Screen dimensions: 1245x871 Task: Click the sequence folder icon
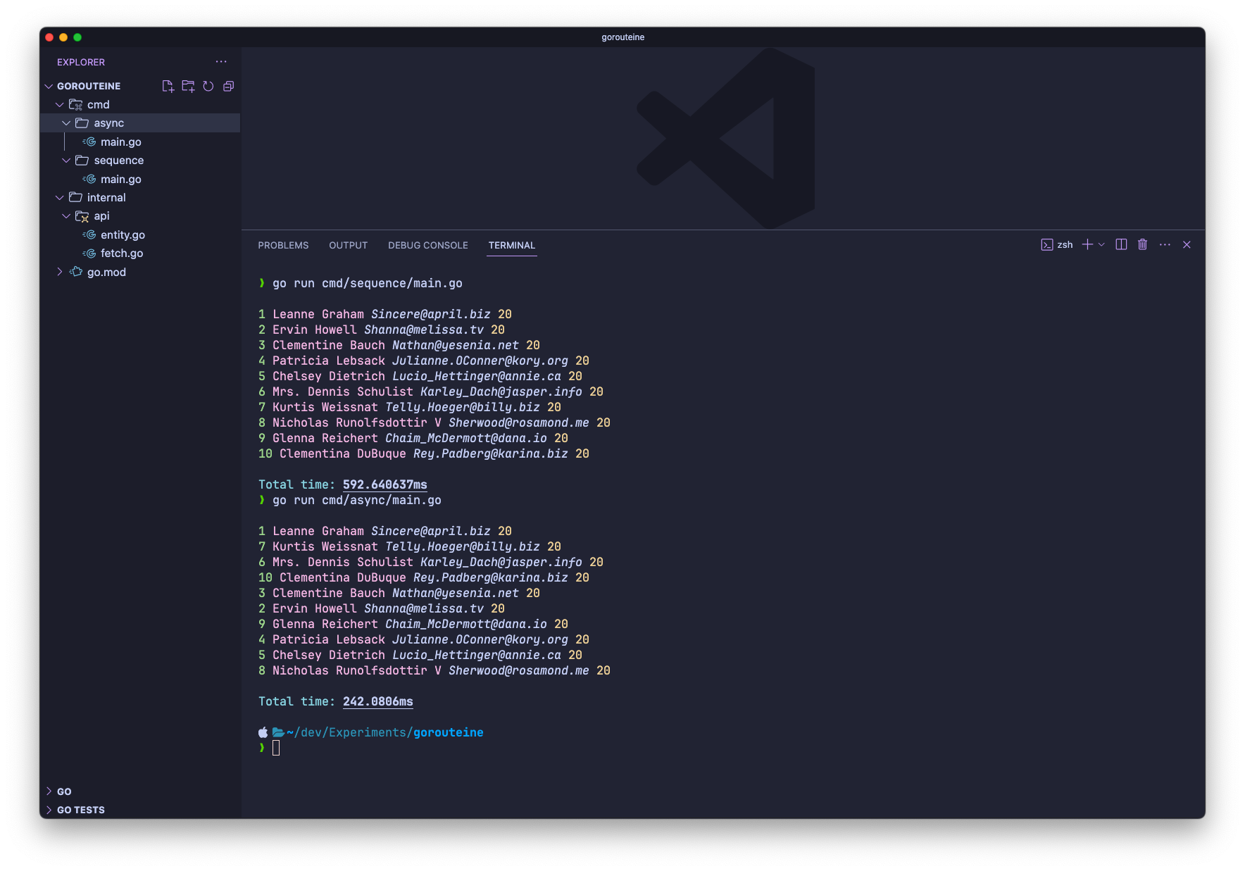click(82, 161)
